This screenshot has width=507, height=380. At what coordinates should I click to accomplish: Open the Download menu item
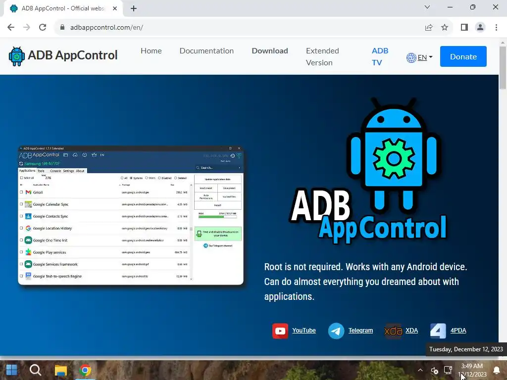270,51
